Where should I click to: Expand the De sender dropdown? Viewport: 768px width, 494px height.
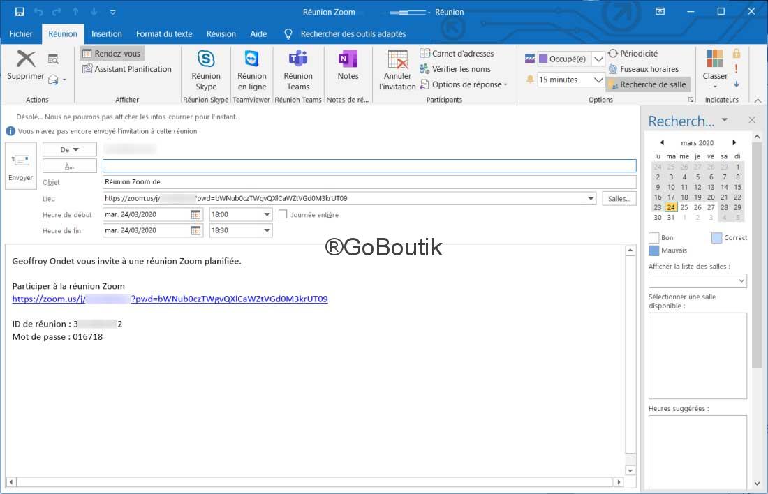point(70,149)
